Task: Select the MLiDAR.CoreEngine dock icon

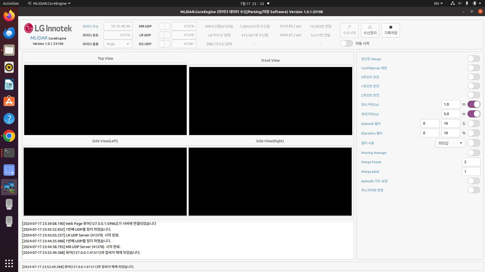Action: point(9,187)
